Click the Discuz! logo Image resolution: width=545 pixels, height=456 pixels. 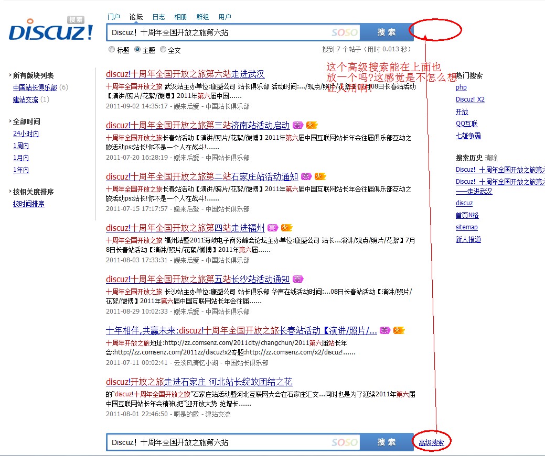click(51, 29)
